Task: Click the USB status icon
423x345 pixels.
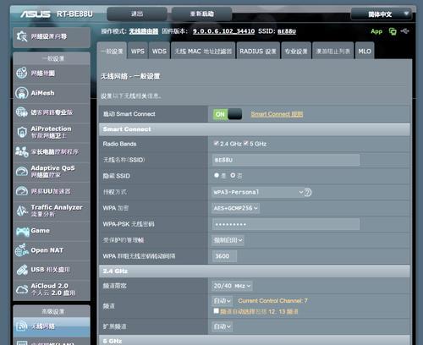Action: coord(404,30)
